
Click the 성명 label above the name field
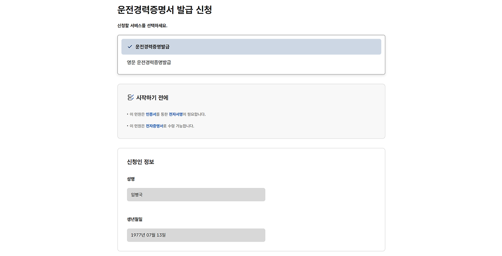click(x=131, y=178)
